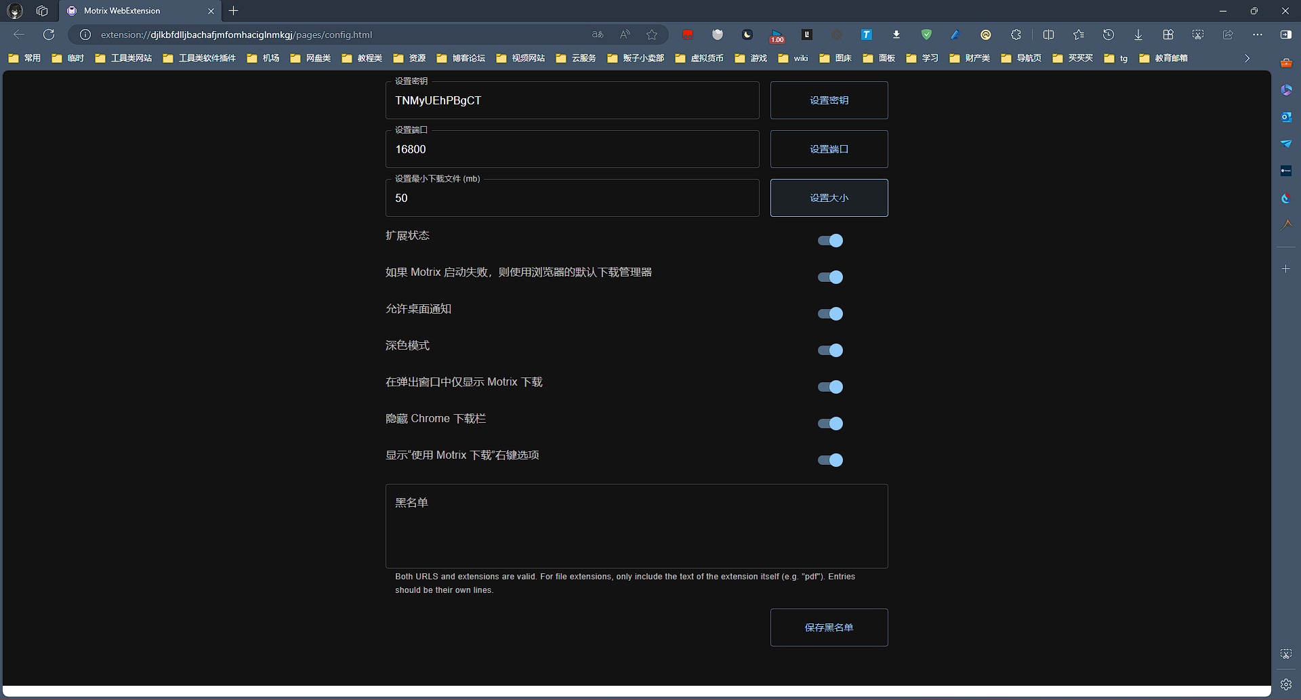Toggle 在弹出窗口中仅显示 Motrix 下载 switch
1301x700 pixels.
tap(830, 387)
